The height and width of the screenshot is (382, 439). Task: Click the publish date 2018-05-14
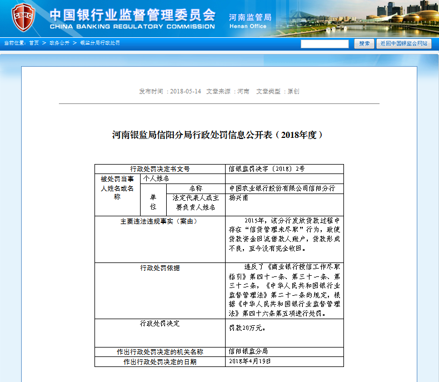(186, 91)
